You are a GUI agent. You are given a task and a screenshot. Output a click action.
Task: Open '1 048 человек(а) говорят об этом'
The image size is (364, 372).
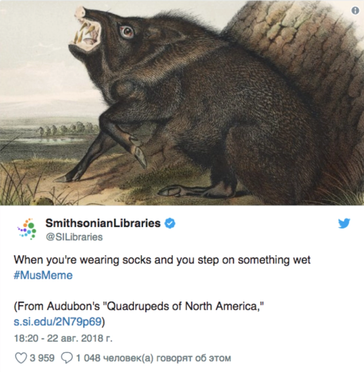(153, 358)
